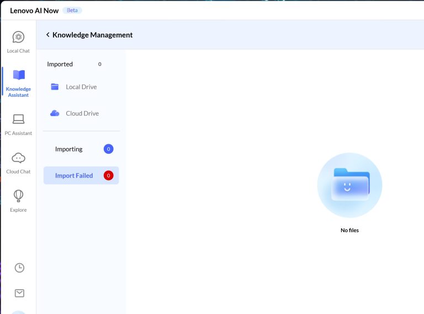Click the red Import Failed count badge
Image resolution: width=424 pixels, height=314 pixels.
tap(108, 176)
